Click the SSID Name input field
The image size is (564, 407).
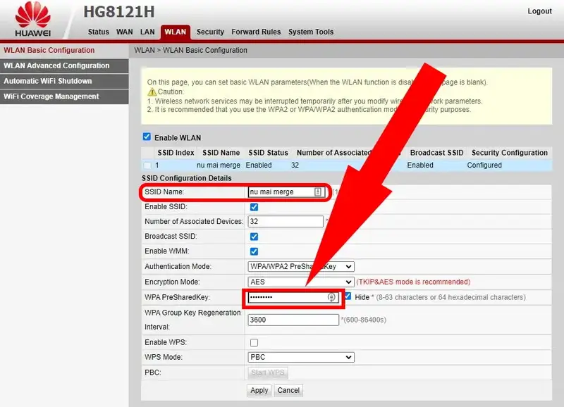282,191
